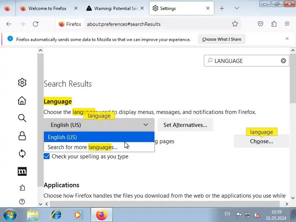
Task: Click the horizontal scrollbar at bottom
Action: point(165,204)
